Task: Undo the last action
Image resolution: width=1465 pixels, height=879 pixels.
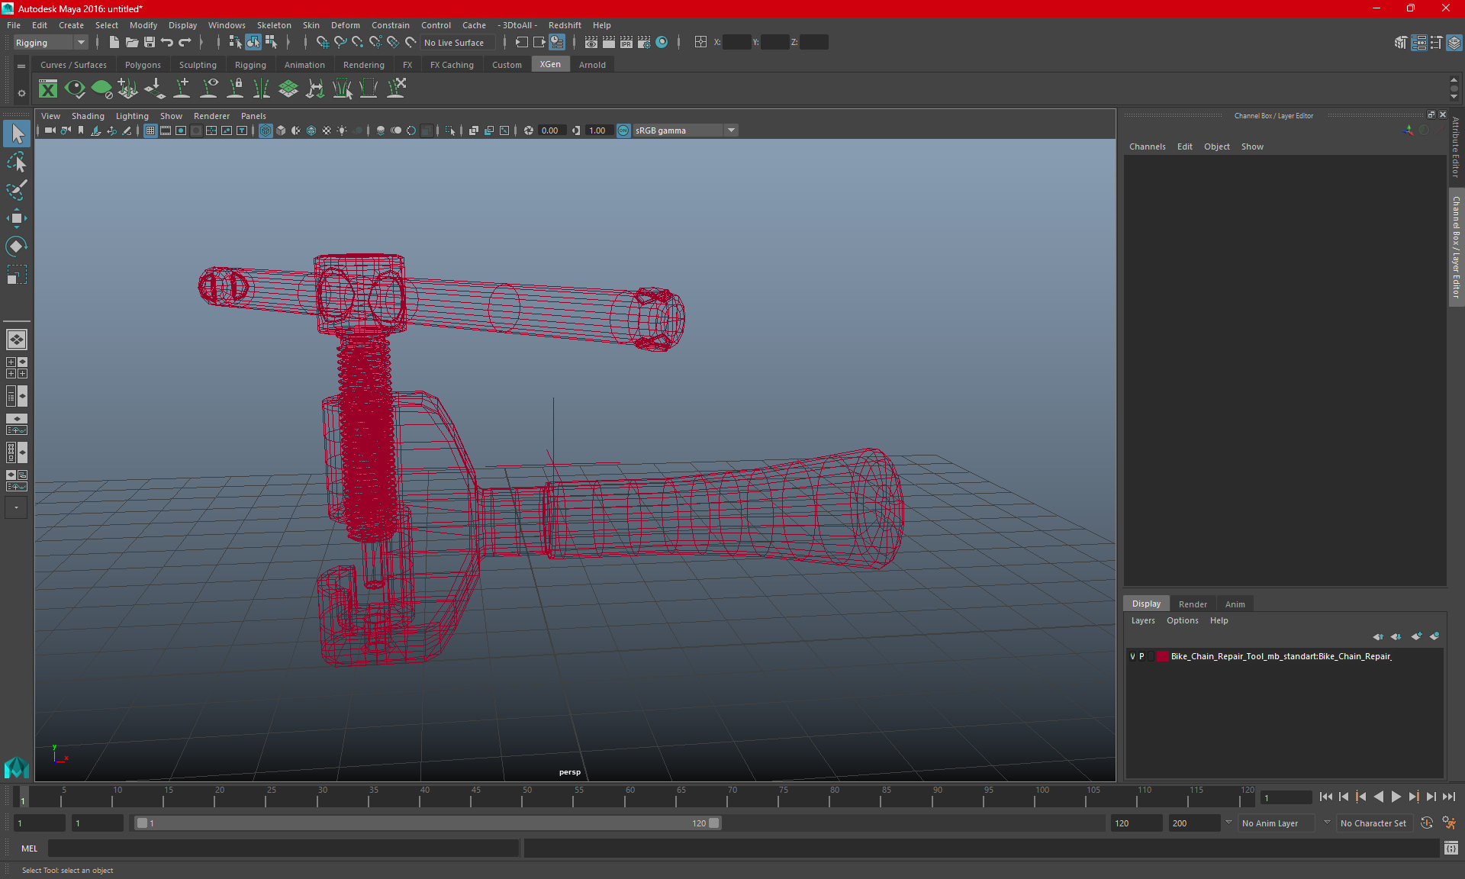Action: 167,43
